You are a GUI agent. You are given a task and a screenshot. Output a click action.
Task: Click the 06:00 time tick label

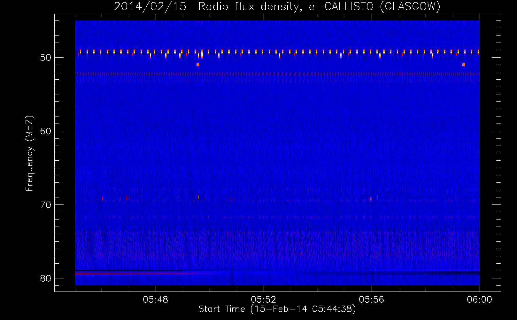pos(480,300)
